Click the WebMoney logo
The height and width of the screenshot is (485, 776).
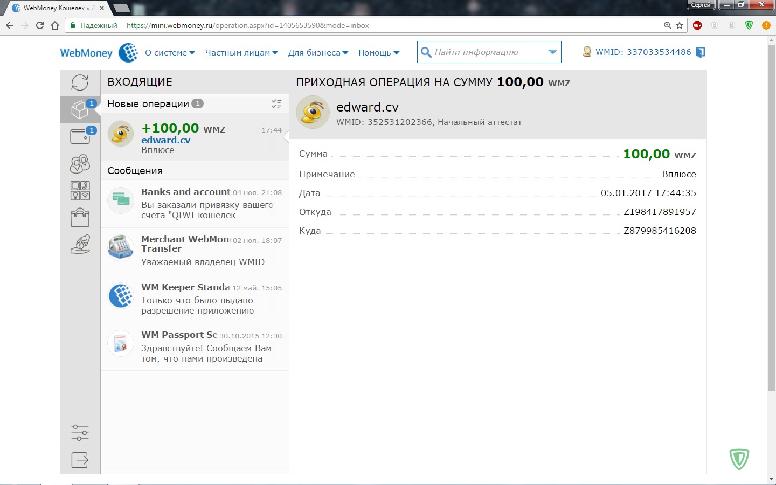tap(99, 53)
